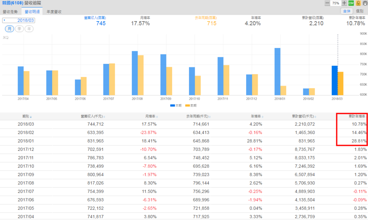Sort the table by 期別 column
Screen dimensions: 368x220
click(x=27, y=116)
